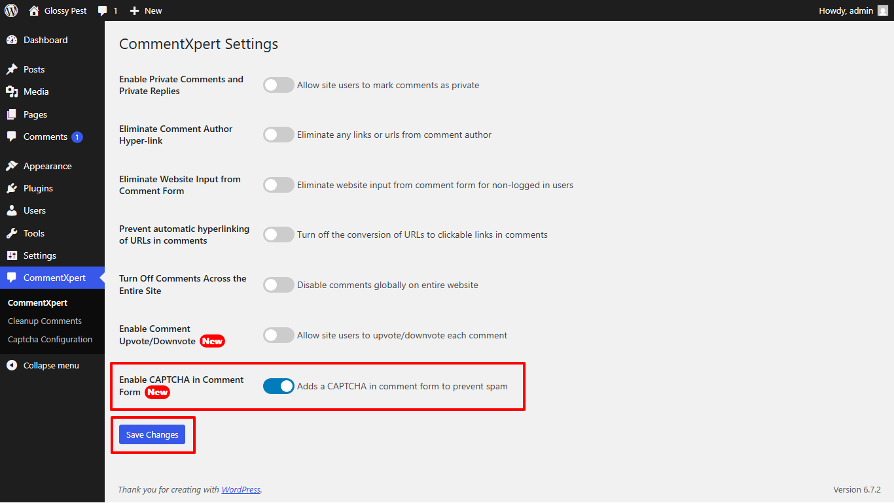Toggle Eliminate Comment Author Hyper-link switch
894x503 pixels.
(279, 135)
